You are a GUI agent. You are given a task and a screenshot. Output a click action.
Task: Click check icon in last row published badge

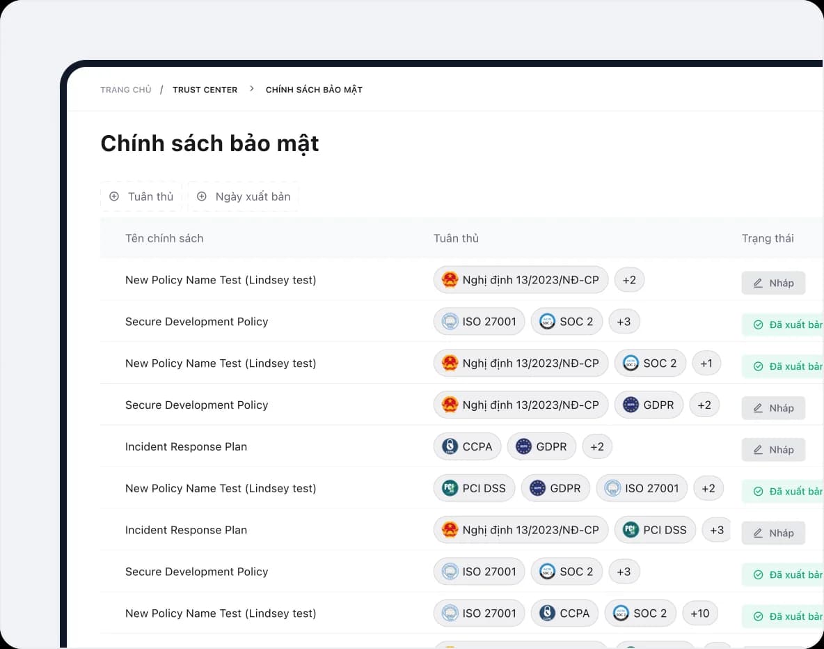click(759, 617)
